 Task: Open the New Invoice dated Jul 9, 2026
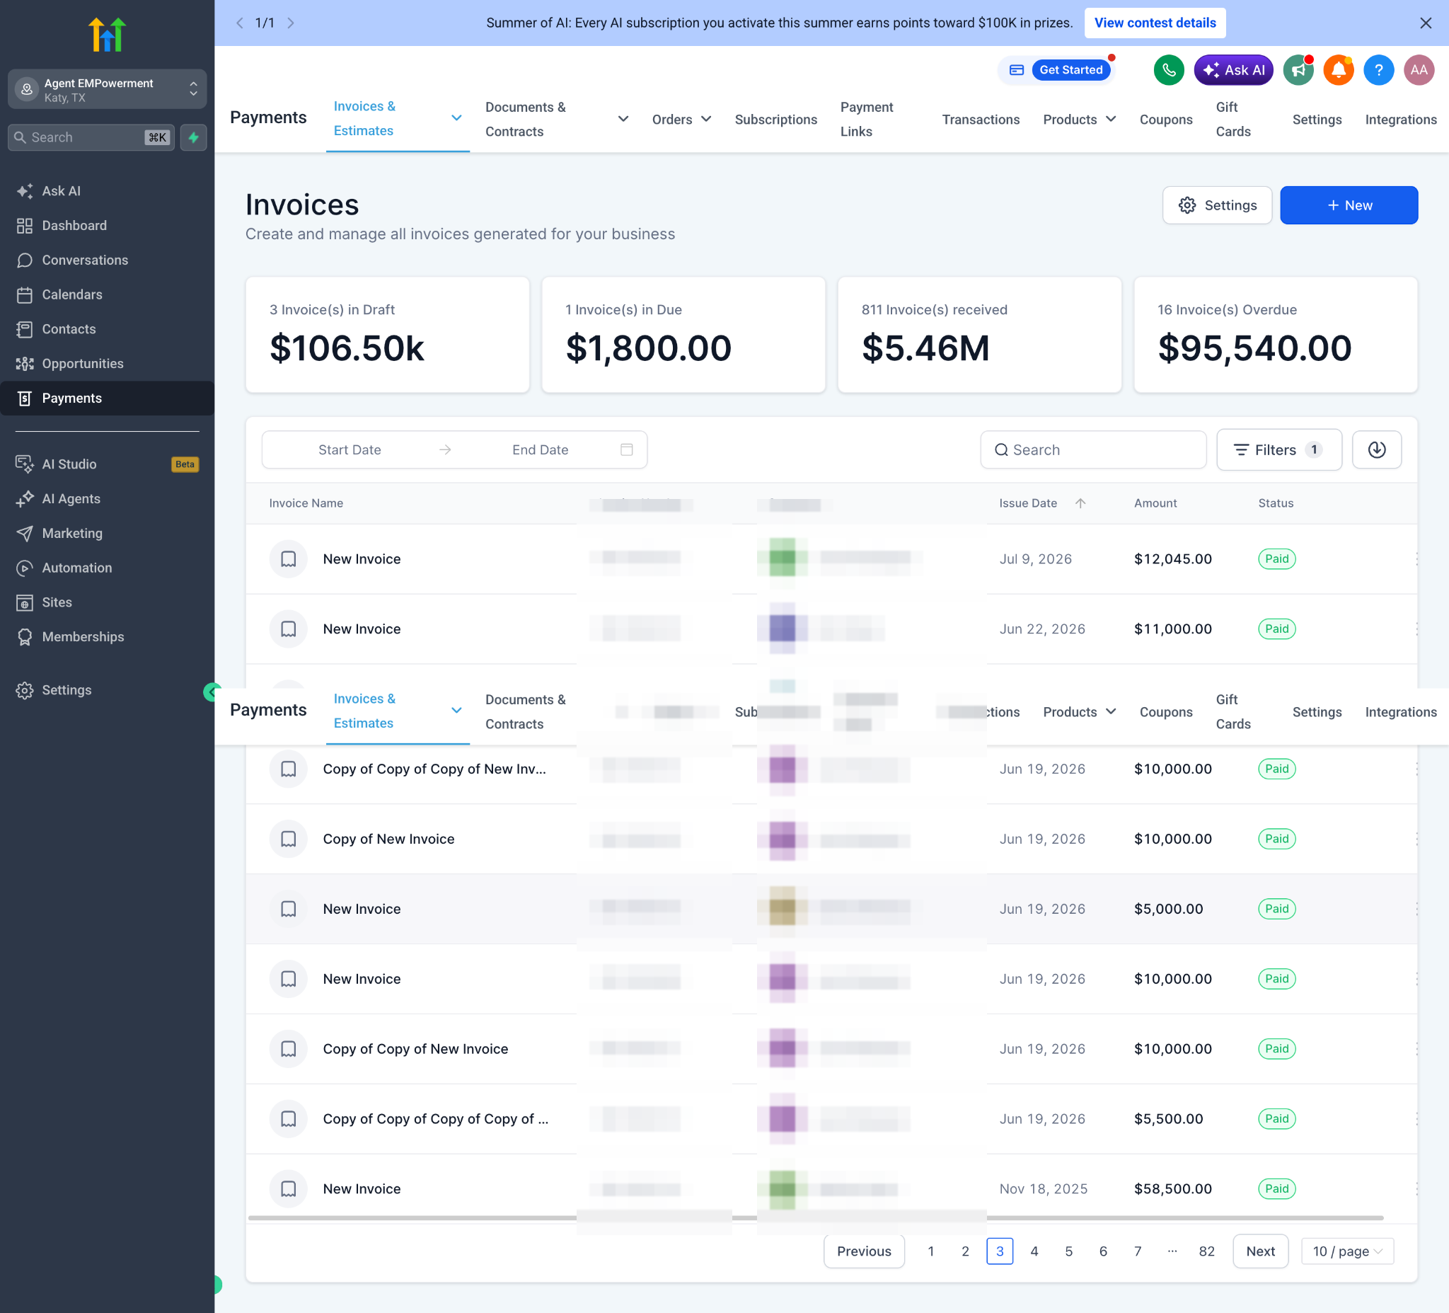(x=362, y=558)
